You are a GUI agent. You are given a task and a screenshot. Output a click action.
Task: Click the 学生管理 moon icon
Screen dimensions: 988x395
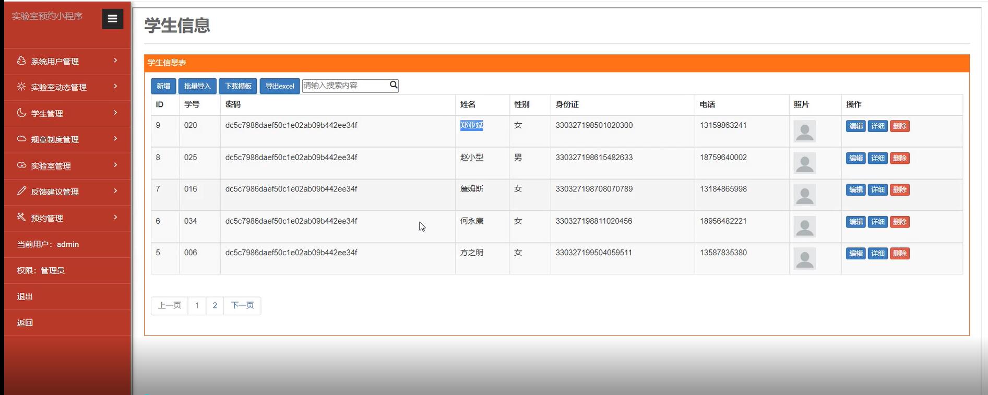21,113
